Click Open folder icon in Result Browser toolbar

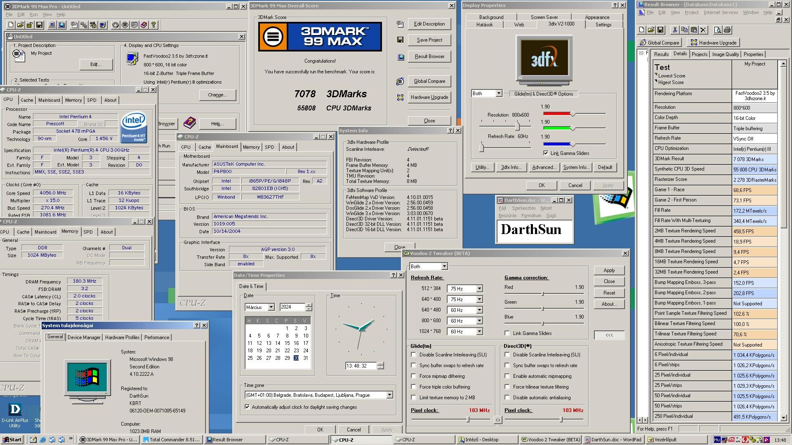point(651,30)
